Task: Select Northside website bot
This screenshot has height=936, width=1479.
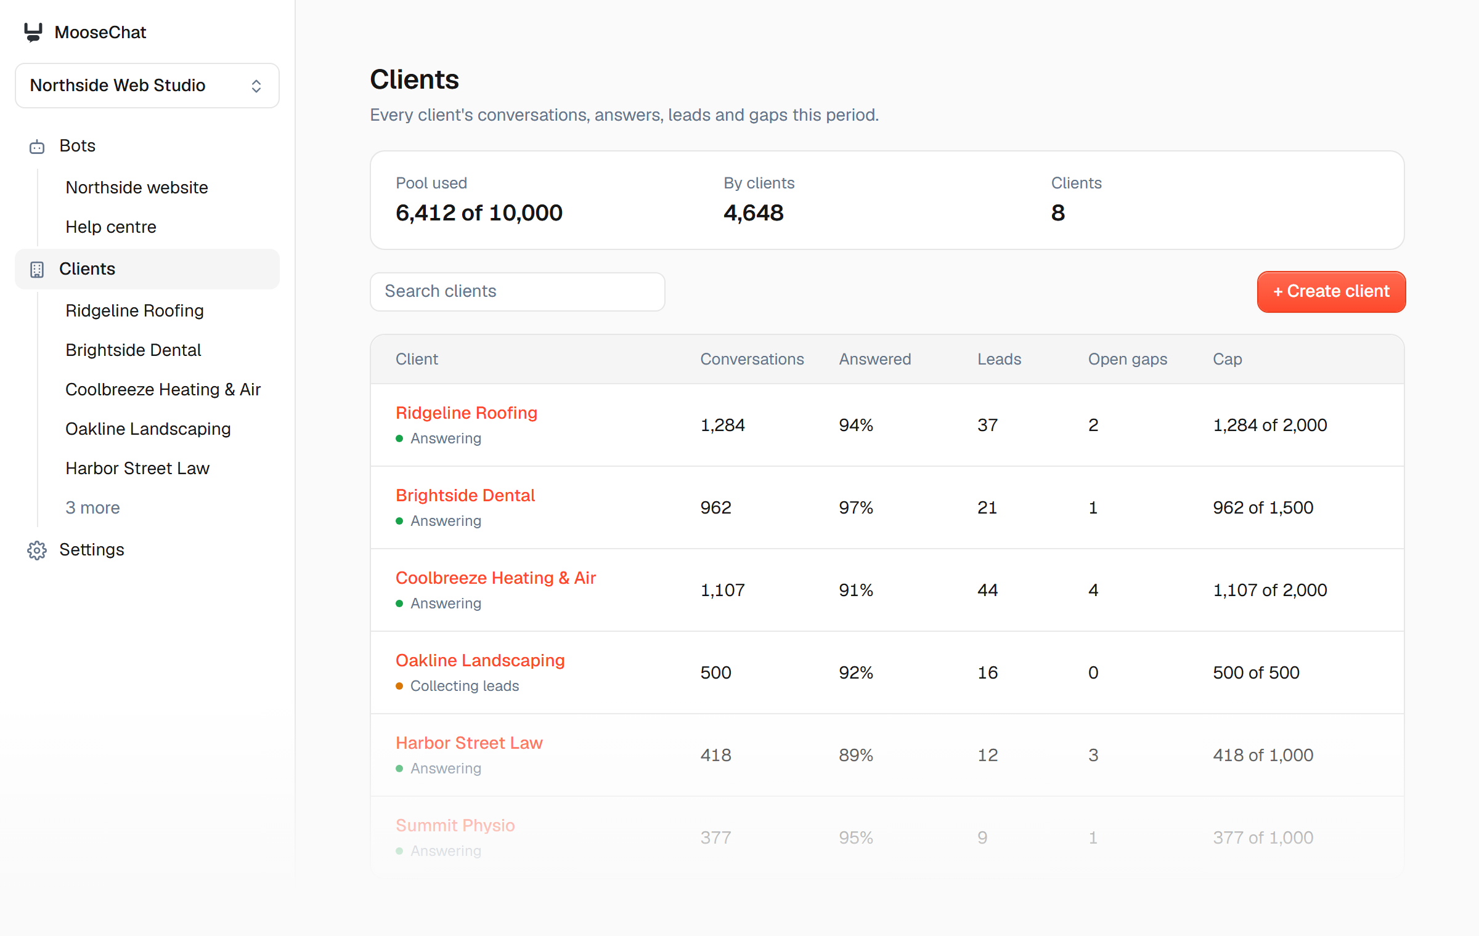Action: pyautogui.click(x=137, y=188)
